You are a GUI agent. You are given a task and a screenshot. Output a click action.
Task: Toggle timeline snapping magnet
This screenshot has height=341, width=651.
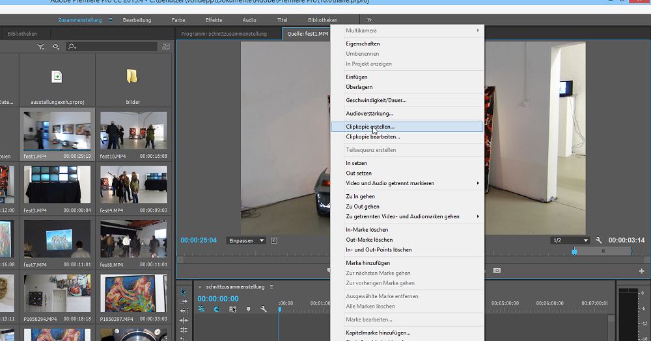click(217, 309)
